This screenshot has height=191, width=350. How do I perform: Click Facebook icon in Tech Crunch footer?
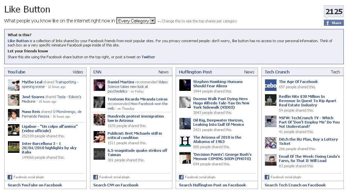[267, 177]
